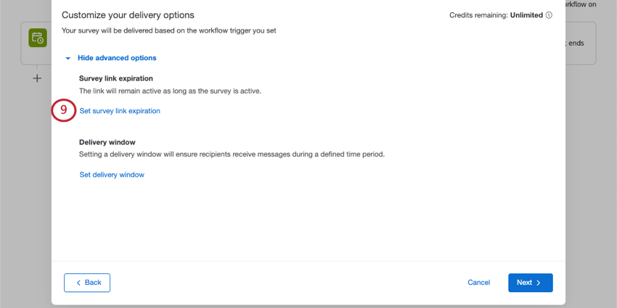
Task: Click the info icon beside Credits remaining
Action: click(x=549, y=15)
